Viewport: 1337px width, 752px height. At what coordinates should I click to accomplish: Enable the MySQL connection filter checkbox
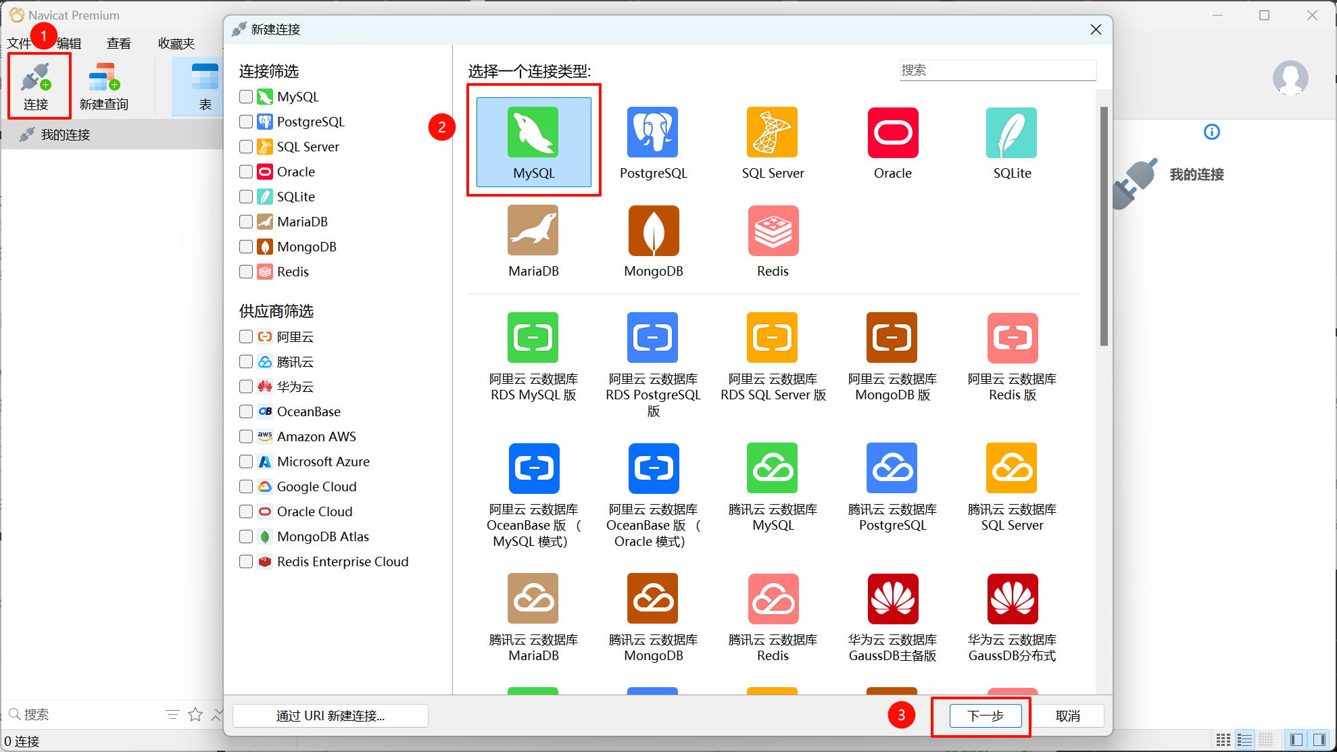(246, 97)
